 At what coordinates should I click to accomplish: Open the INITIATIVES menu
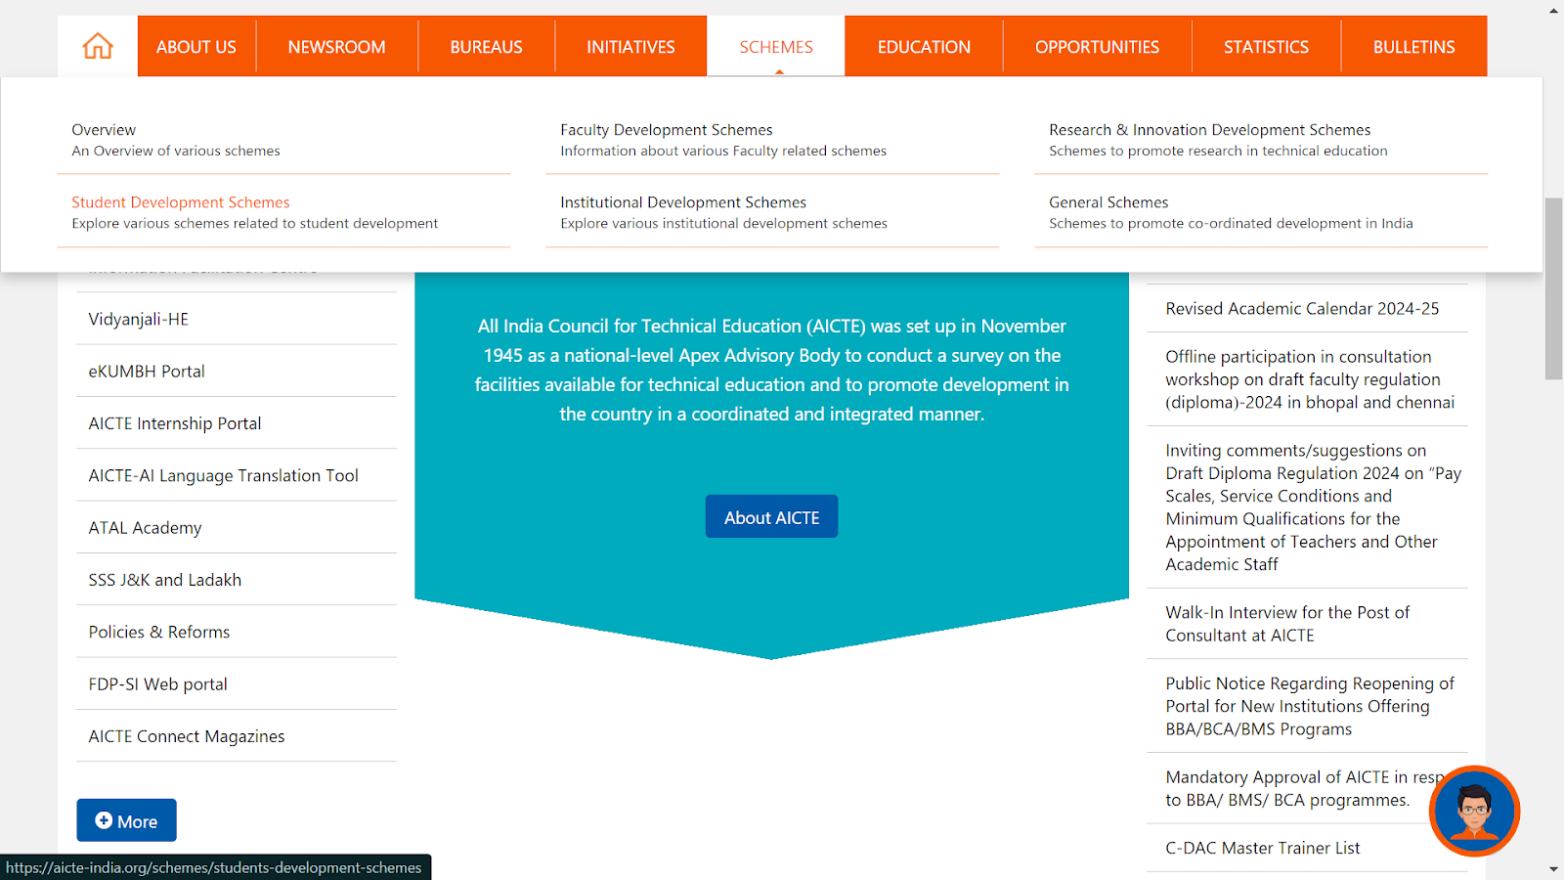[630, 46]
